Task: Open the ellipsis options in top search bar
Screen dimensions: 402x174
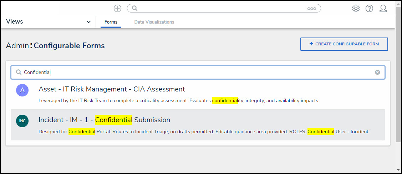Action: [x=311, y=9]
